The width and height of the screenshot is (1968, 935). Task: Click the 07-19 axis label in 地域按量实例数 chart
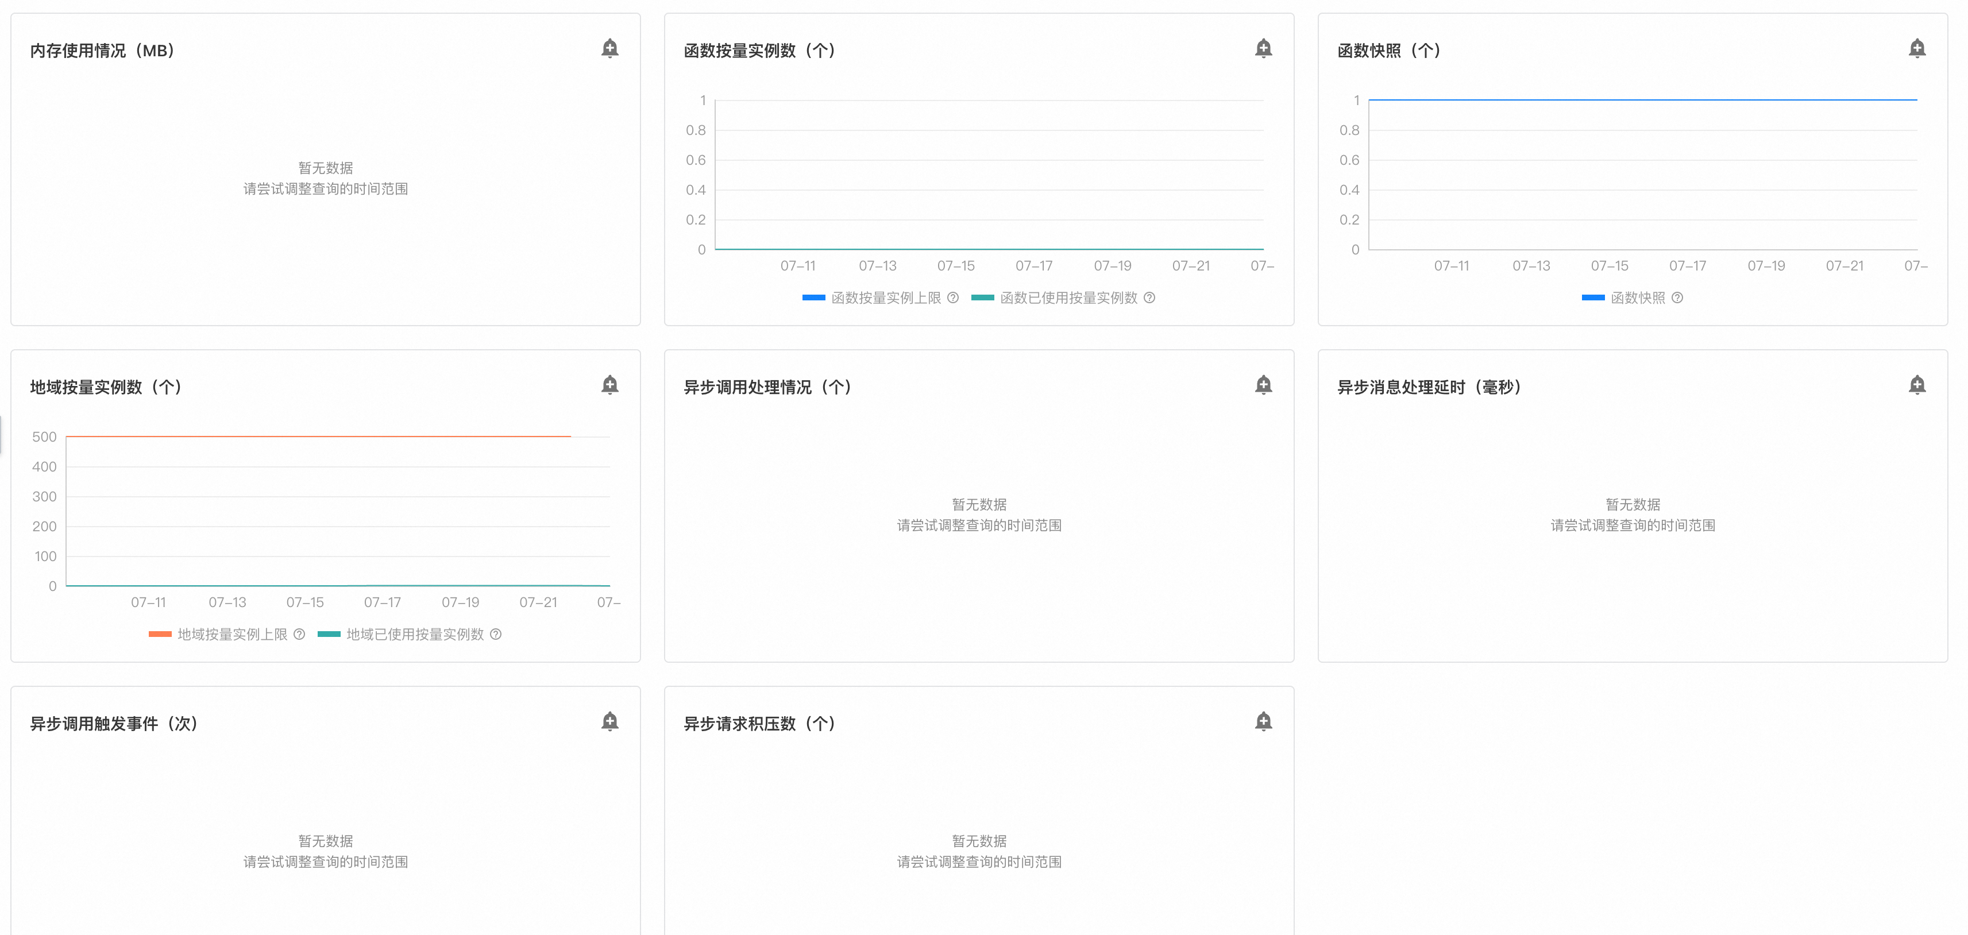(460, 602)
